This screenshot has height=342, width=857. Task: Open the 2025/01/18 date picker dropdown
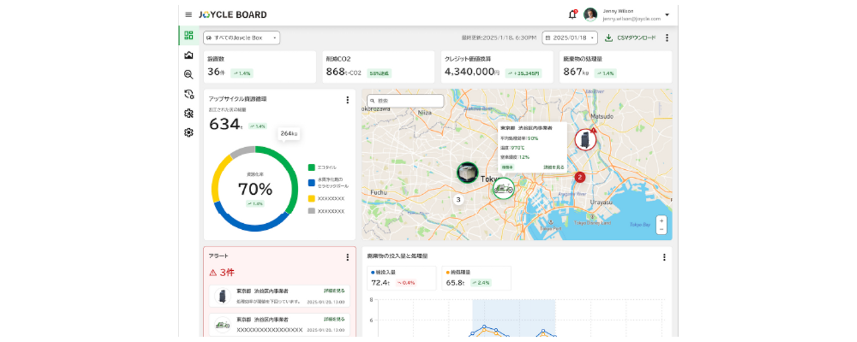(x=570, y=38)
